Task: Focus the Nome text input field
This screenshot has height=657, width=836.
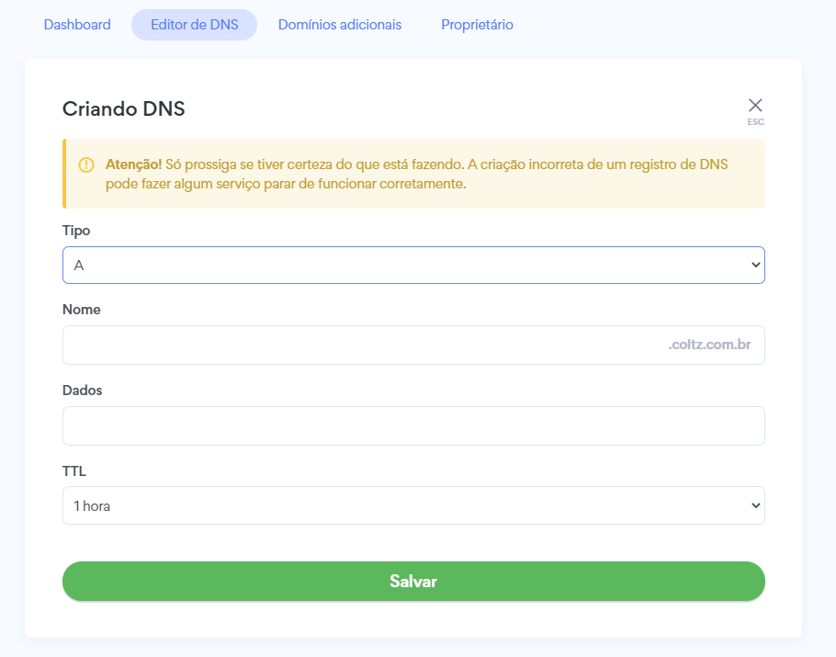Action: pyautogui.click(x=358, y=345)
